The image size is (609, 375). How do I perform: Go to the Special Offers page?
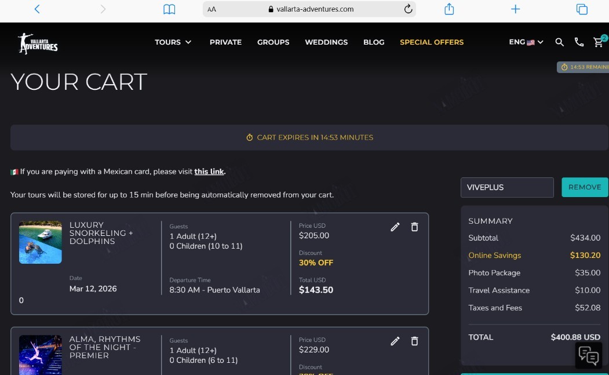pyautogui.click(x=432, y=42)
